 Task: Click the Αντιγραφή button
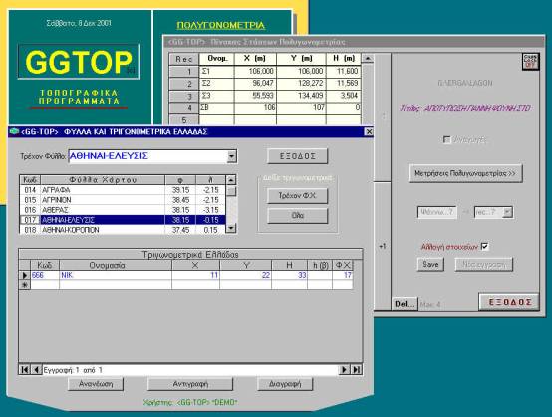pyautogui.click(x=190, y=384)
